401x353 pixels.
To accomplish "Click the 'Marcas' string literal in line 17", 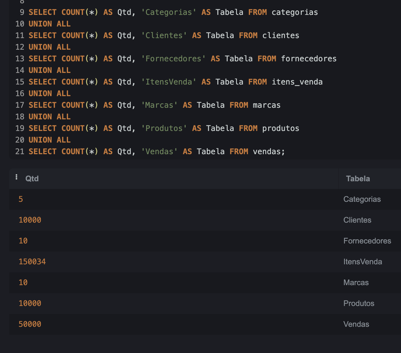I will (159, 105).
